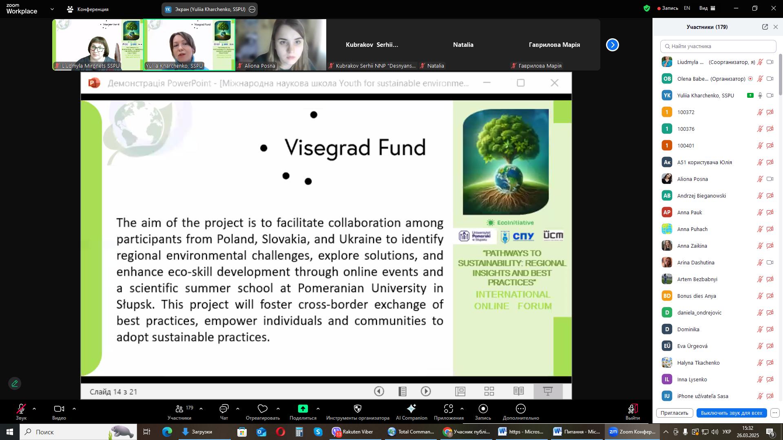Click the green Share screen icon
This screenshot has height=440, width=783.
coord(303,409)
